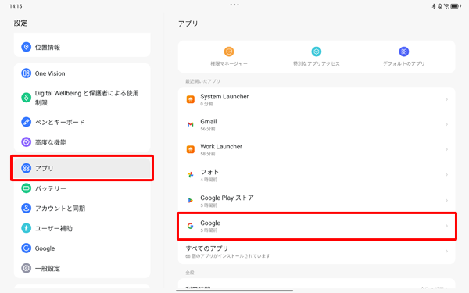Open デフォルトのアプリ blue icon
469x293 pixels.
(x=404, y=52)
